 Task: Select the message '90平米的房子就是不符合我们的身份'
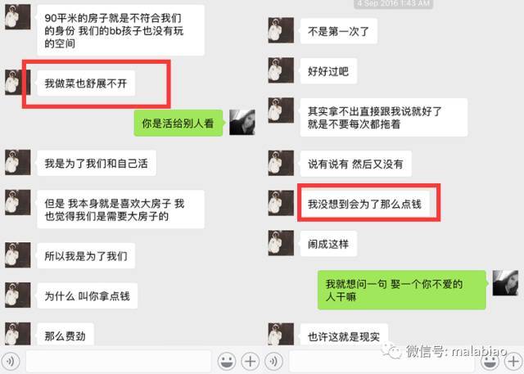(x=120, y=30)
